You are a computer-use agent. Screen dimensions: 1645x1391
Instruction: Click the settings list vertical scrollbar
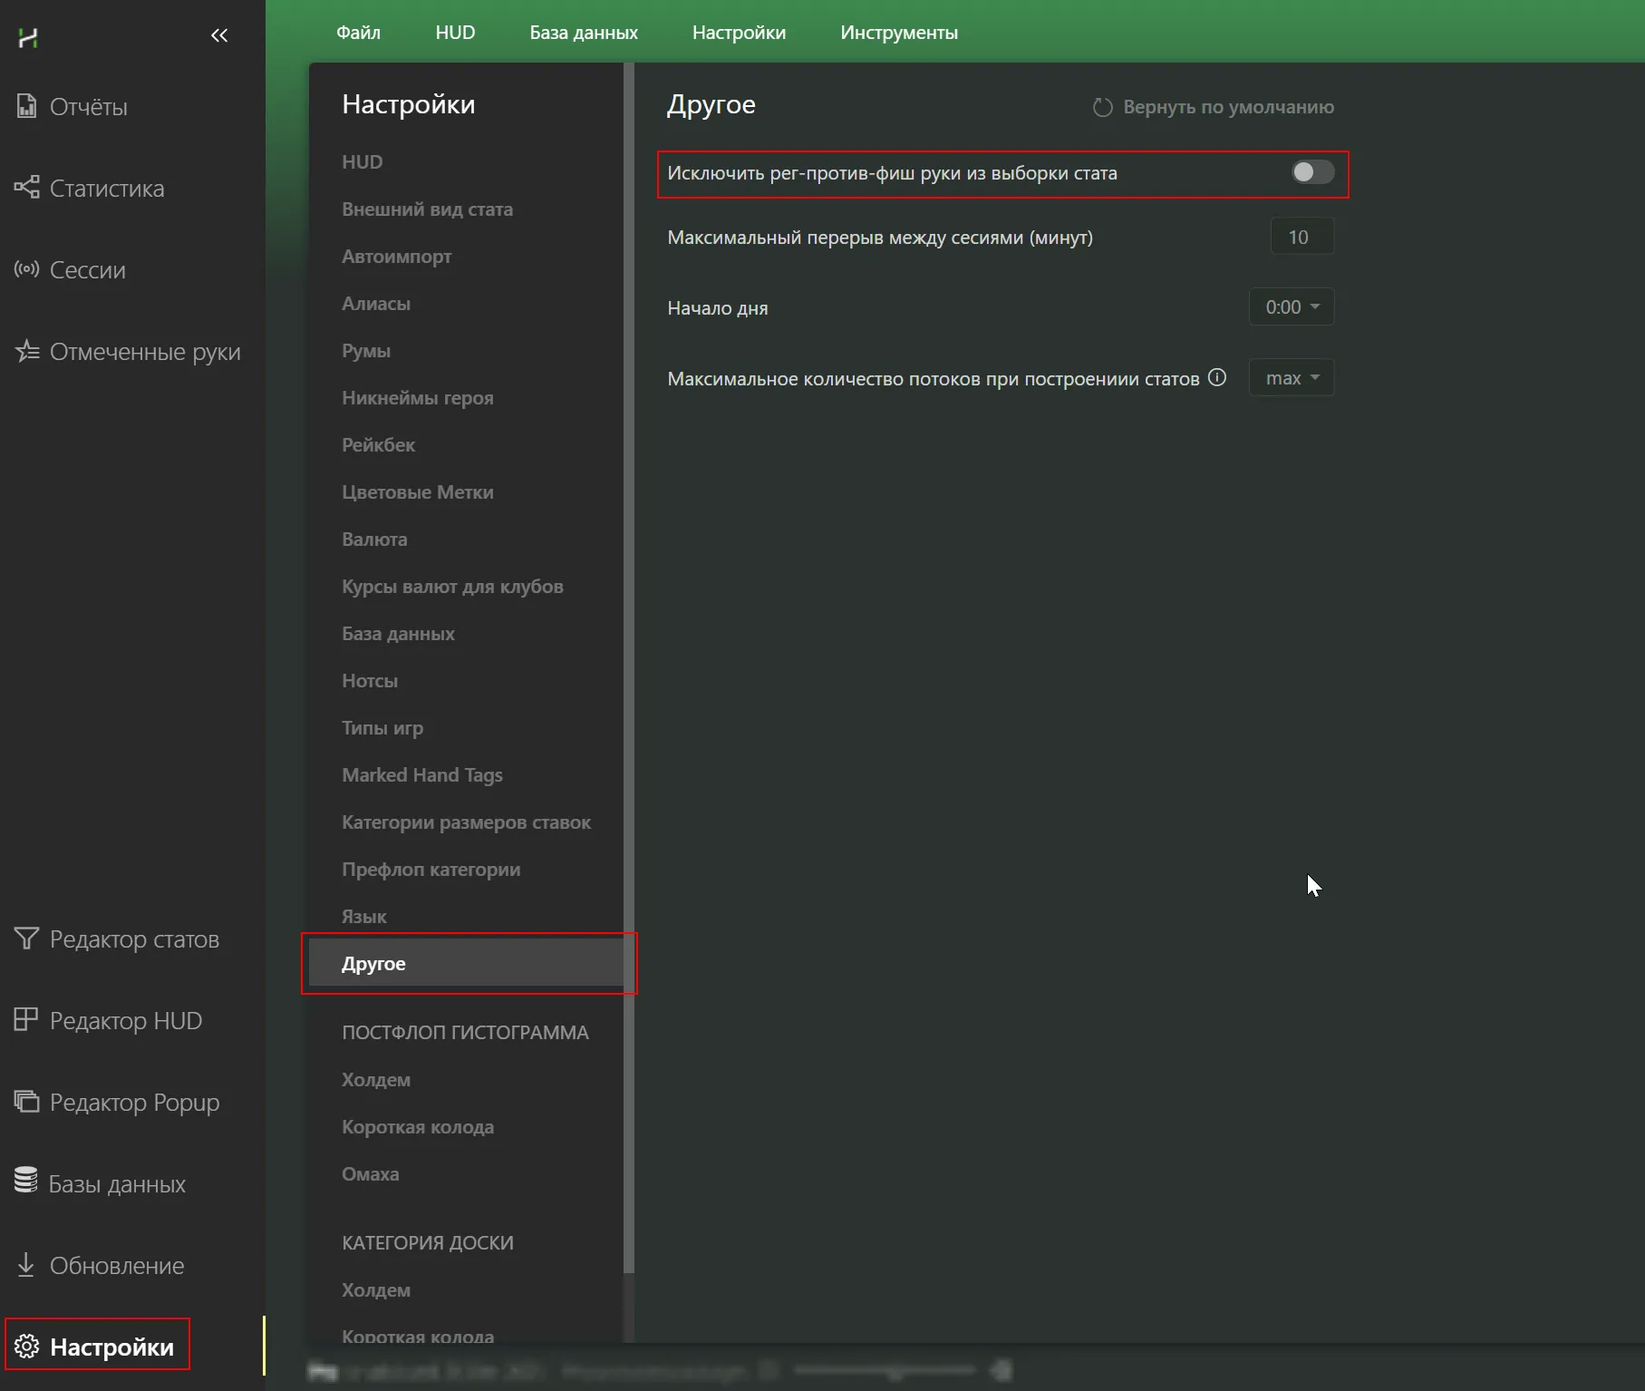tap(629, 667)
